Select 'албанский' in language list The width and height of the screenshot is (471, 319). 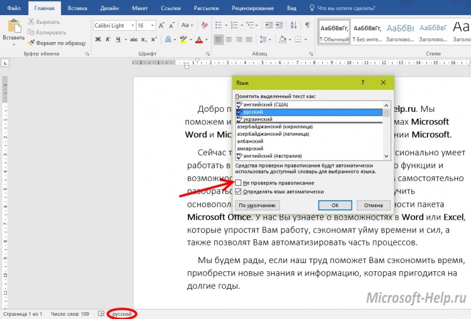[x=309, y=141]
